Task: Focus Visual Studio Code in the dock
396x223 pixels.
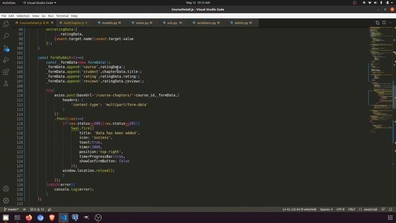Action: (63, 217)
